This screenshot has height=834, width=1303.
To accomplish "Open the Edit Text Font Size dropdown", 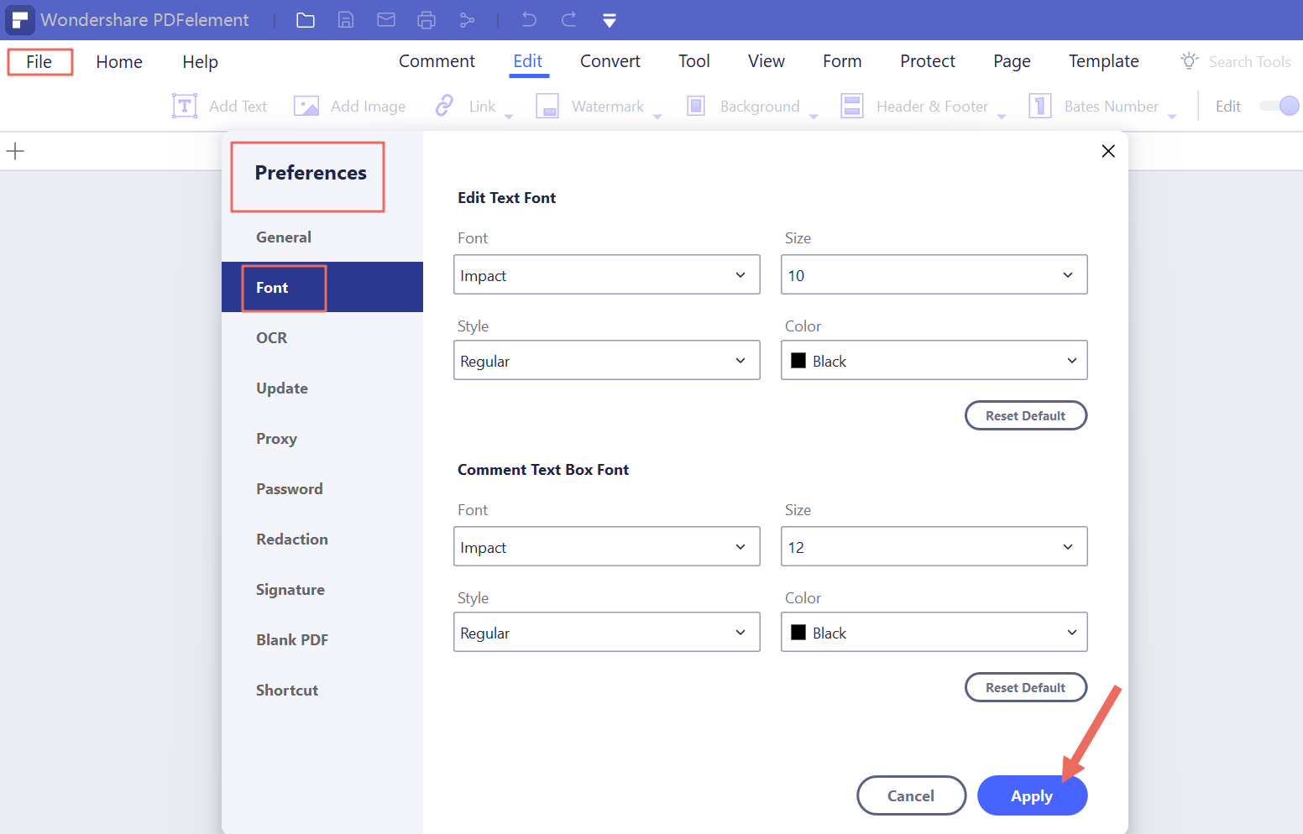I will point(934,274).
